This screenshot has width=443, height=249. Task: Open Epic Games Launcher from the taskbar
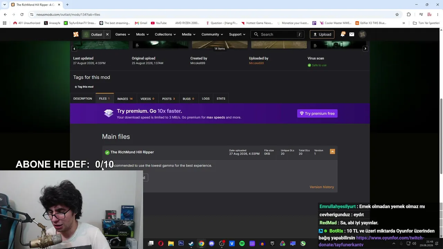(x=272, y=243)
